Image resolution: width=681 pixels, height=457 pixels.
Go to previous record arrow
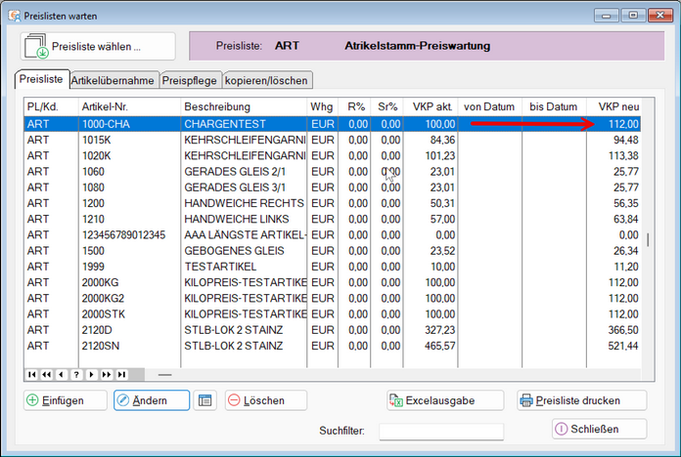(x=62, y=374)
